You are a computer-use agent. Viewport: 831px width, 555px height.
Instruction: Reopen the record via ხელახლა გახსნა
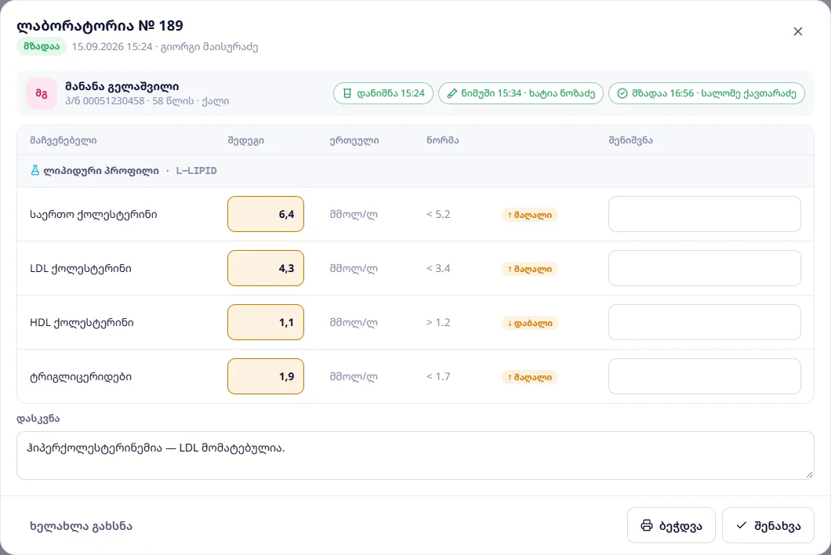[81, 526]
